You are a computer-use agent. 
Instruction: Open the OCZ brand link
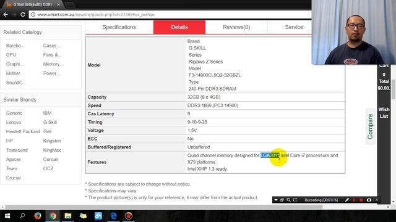(48, 168)
